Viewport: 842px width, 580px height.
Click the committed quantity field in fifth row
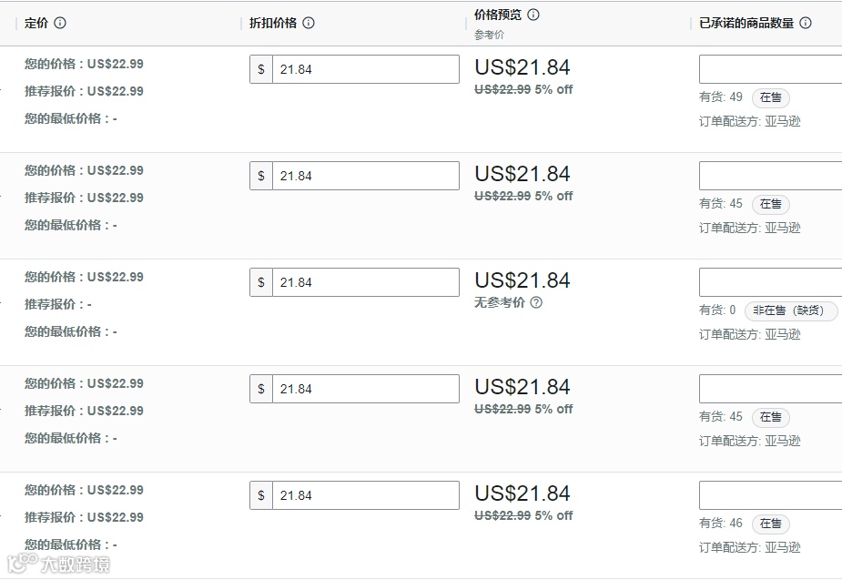coord(770,495)
